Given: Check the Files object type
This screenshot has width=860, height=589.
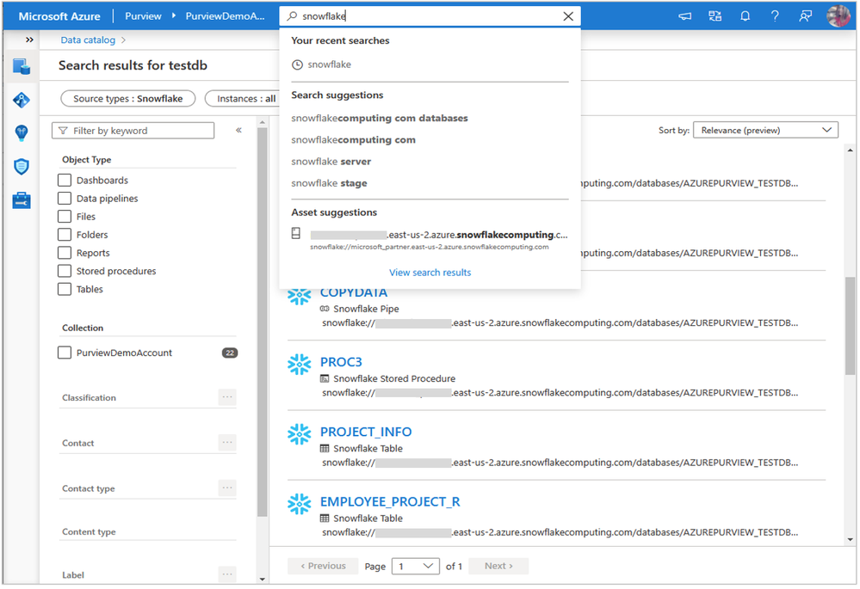Looking at the screenshot, I should 65,217.
